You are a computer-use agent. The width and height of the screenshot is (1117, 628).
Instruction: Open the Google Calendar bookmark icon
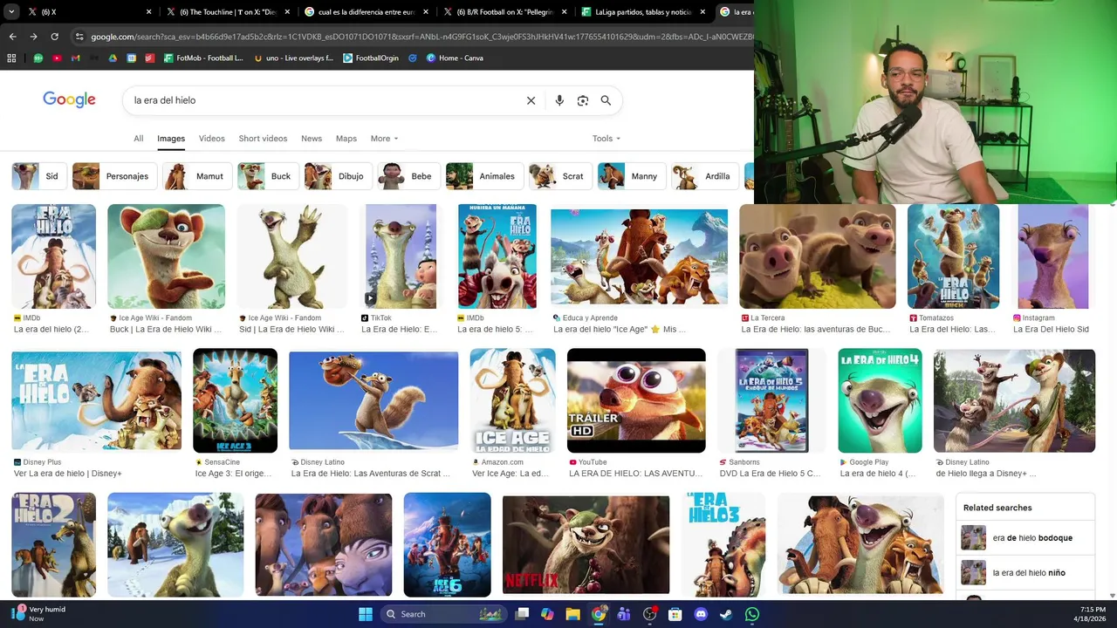(131, 58)
